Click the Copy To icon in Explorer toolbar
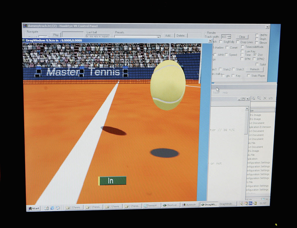This screenshot has width=297, height=228. (259, 98)
